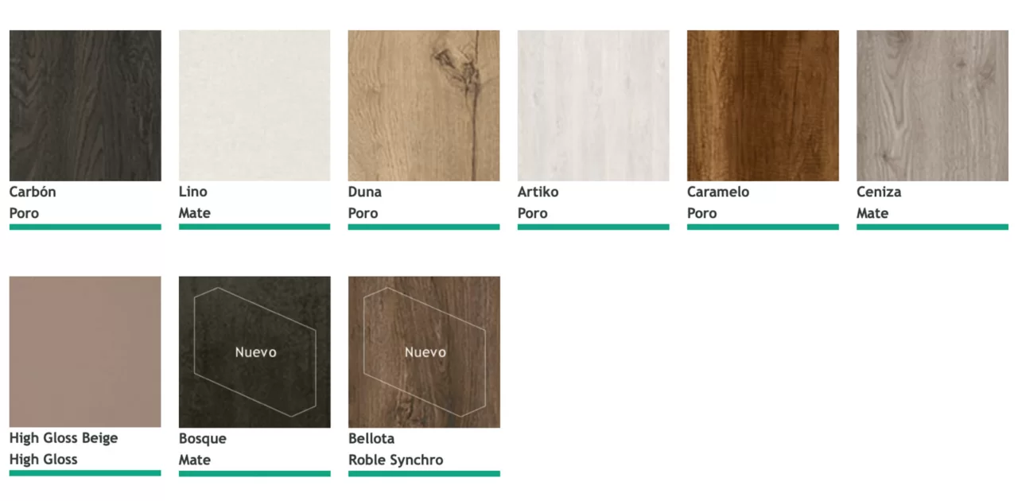
Task: Select the High Gloss Beige swatch
Action: pyautogui.click(x=85, y=352)
